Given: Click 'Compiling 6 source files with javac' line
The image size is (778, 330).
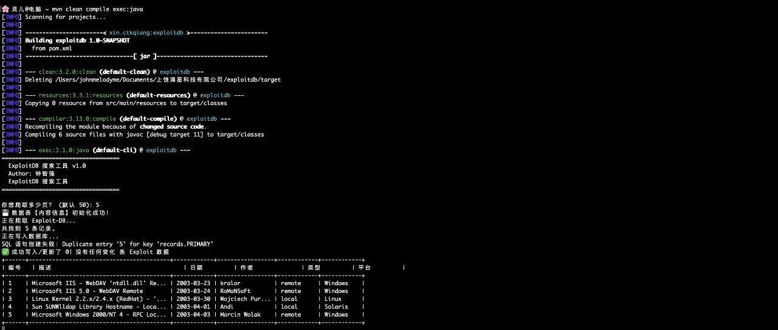Looking at the screenshot, I should point(145,134).
